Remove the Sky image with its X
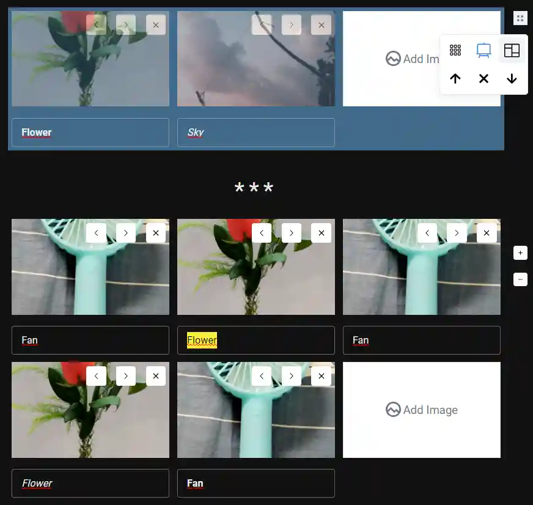The width and height of the screenshot is (533, 505). tap(321, 25)
